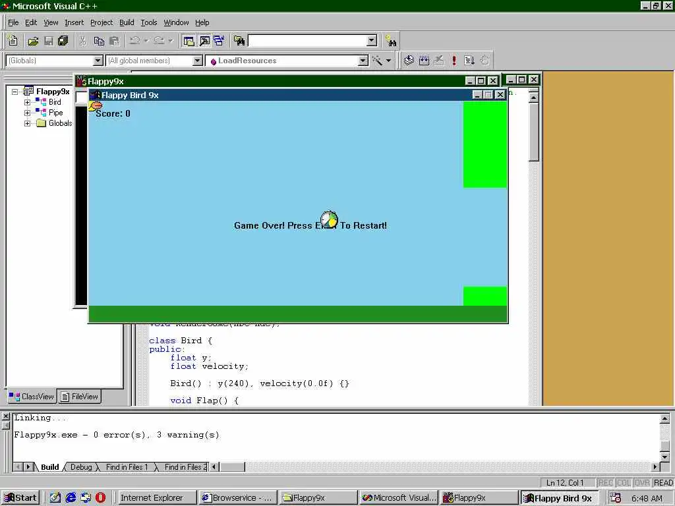Click the Save All icon
The width and height of the screenshot is (675, 506).
point(63,41)
